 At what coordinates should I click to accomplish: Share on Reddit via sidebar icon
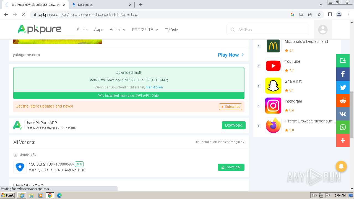343,101
